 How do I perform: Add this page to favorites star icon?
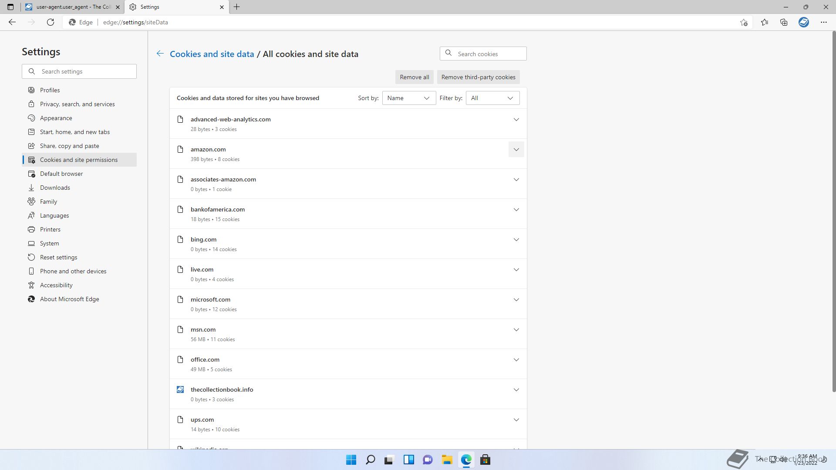tap(744, 22)
